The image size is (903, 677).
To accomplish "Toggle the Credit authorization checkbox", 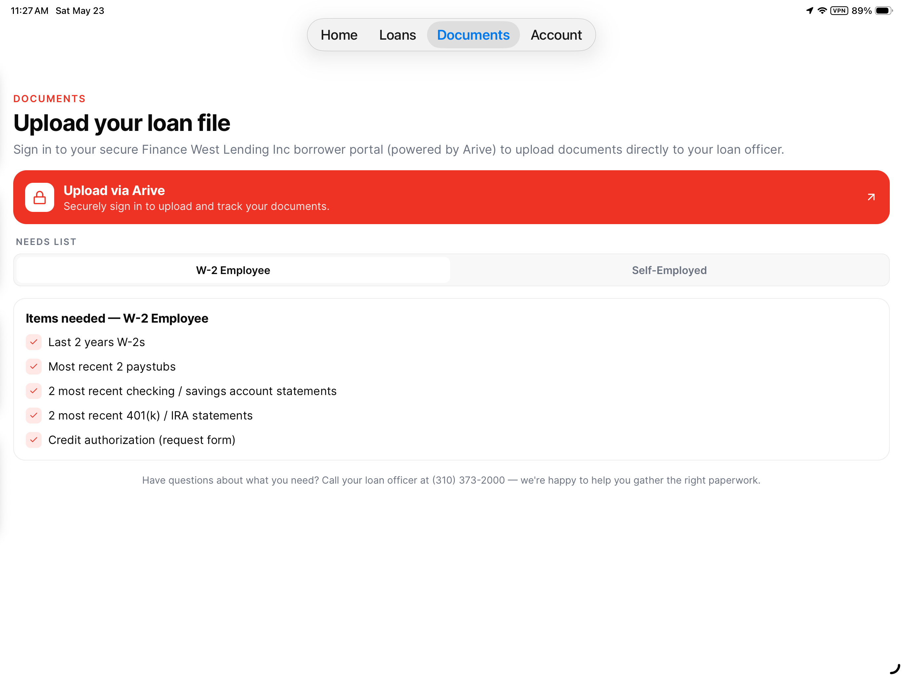I will (x=34, y=440).
